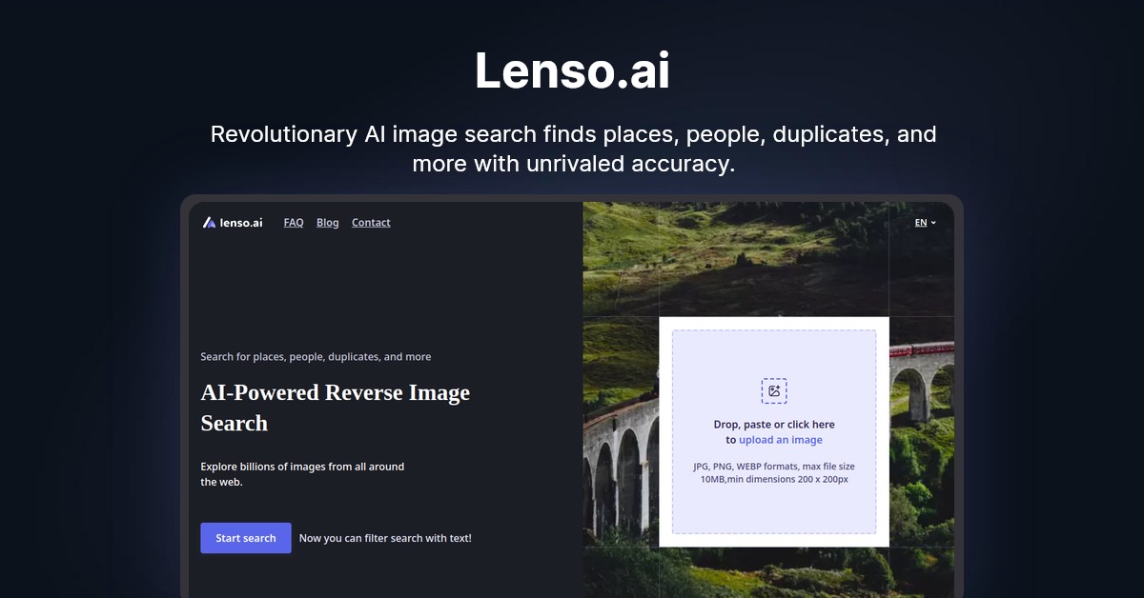The width and height of the screenshot is (1144, 598).
Task: Click the image upload icon in drop zone
Action: pos(774,390)
